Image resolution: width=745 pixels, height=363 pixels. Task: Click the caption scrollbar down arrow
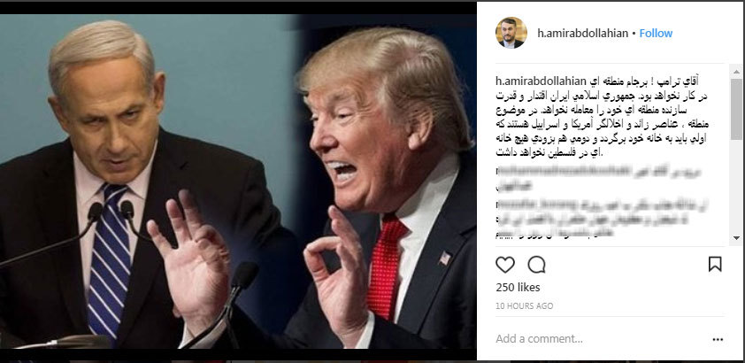coord(736,237)
